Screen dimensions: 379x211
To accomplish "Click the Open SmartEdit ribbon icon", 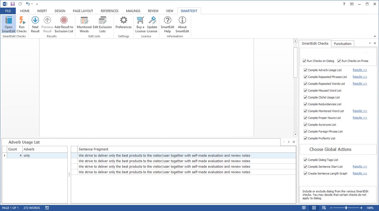I will (8, 25).
